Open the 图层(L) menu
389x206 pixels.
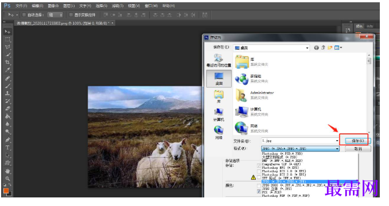tap(69, 6)
